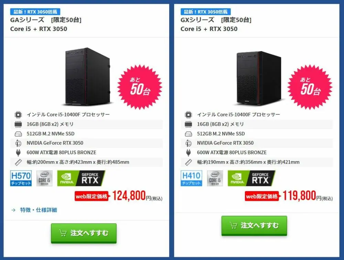Click the GA series PC tower image
344x260 pixels.
click(x=87, y=76)
